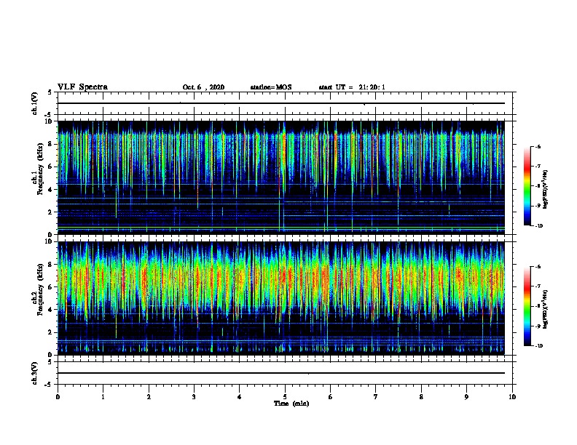Click the 'ch.3(V)' axis label
577x445 pixels.
click(35, 373)
